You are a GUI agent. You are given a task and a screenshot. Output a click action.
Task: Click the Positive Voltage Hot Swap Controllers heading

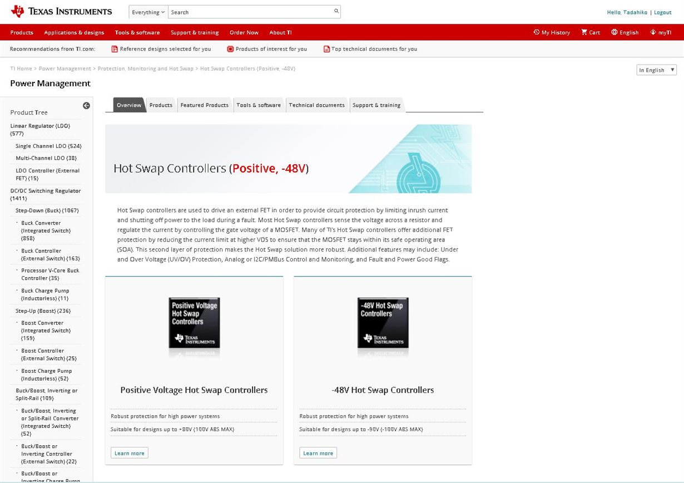click(x=194, y=390)
